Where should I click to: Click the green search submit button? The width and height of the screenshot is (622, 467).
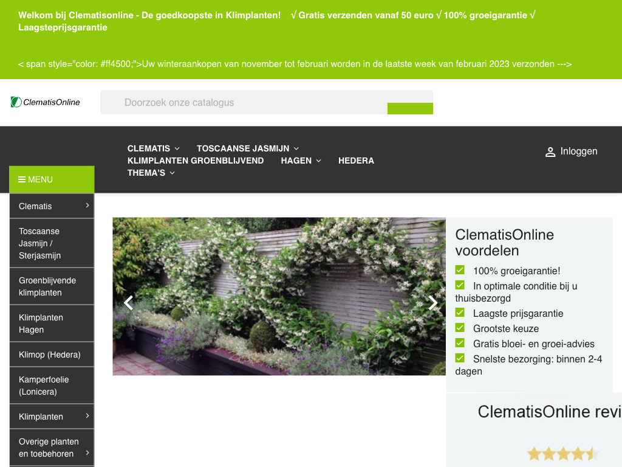410,109
